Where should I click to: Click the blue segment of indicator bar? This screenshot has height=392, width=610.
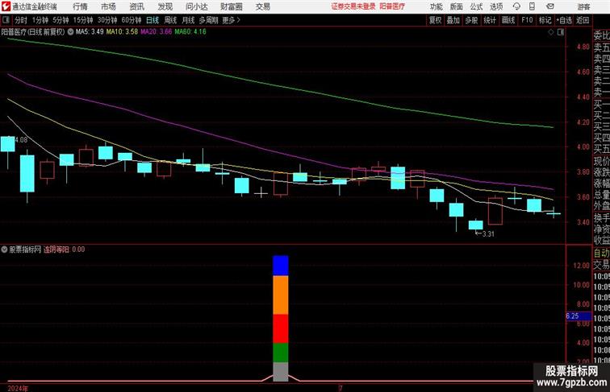click(x=281, y=266)
